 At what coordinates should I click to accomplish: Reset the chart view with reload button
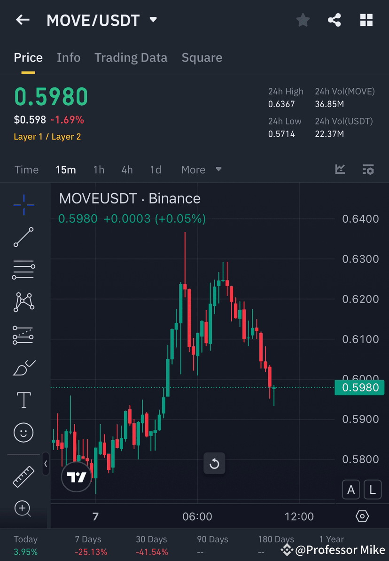coord(214,464)
